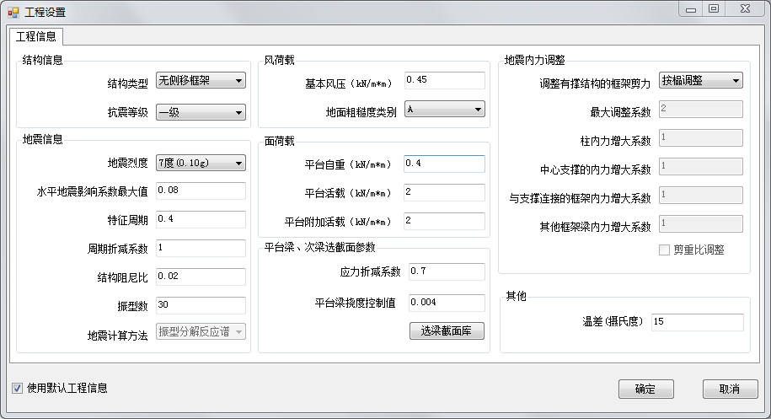Click the 基本风压 input field
Screen dimensions: 771x419
(444, 80)
